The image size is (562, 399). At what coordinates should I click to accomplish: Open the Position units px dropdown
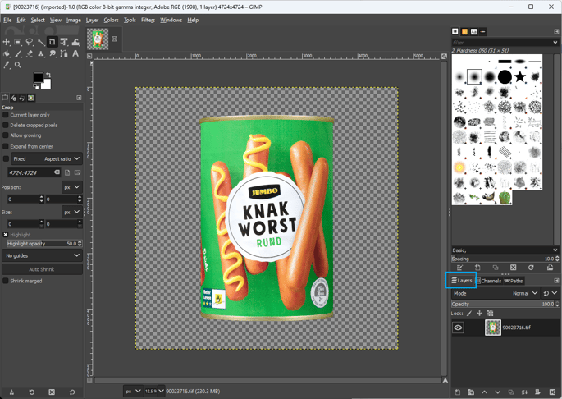[72, 187]
